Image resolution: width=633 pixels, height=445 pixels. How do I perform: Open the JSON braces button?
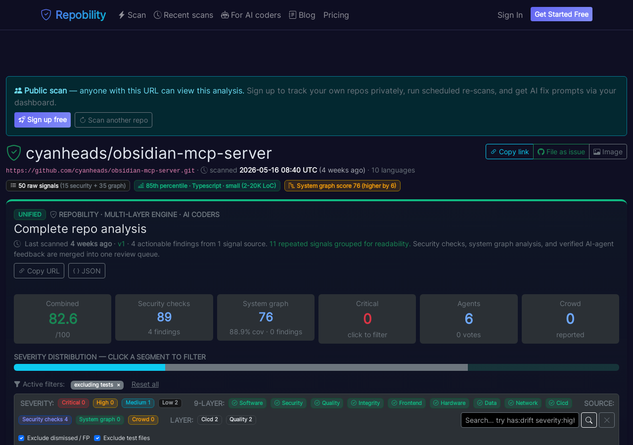[x=87, y=271]
